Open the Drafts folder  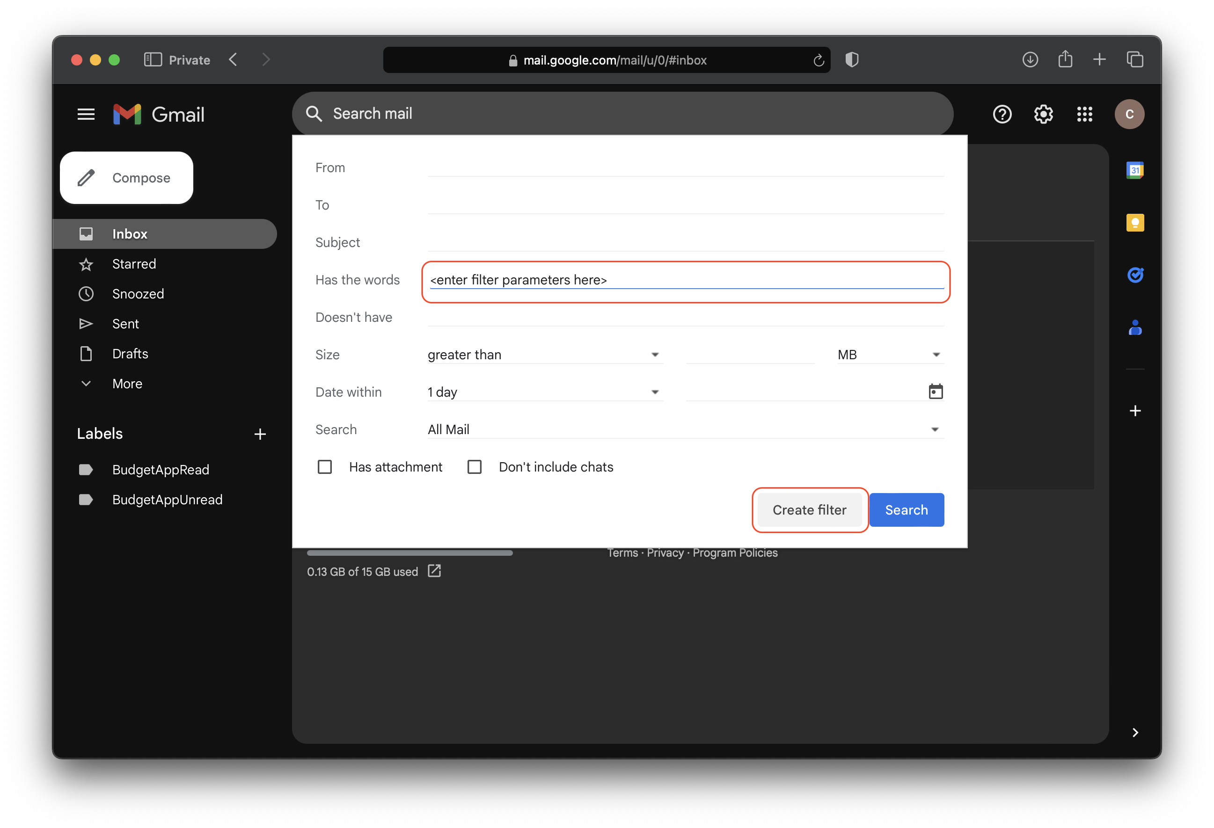pyautogui.click(x=130, y=354)
